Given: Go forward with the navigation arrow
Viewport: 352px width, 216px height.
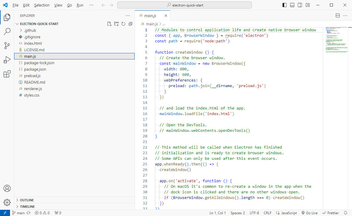Looking at the screenshot, I should point(111,5).
